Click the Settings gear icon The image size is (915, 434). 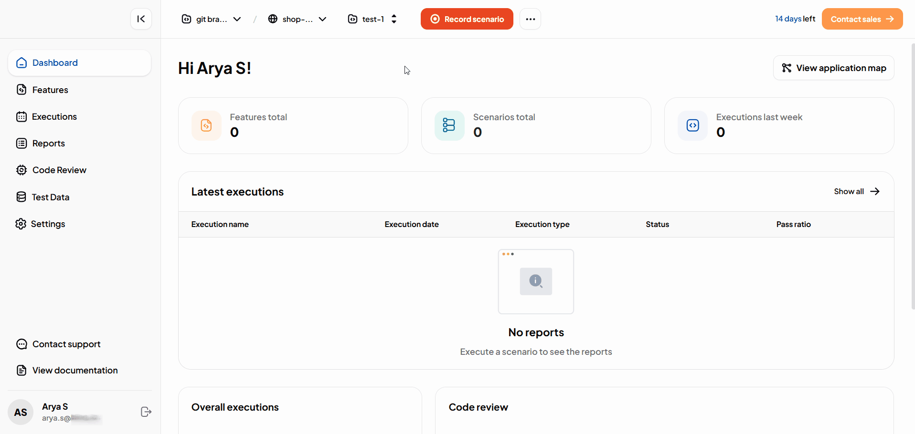[21, 224]
